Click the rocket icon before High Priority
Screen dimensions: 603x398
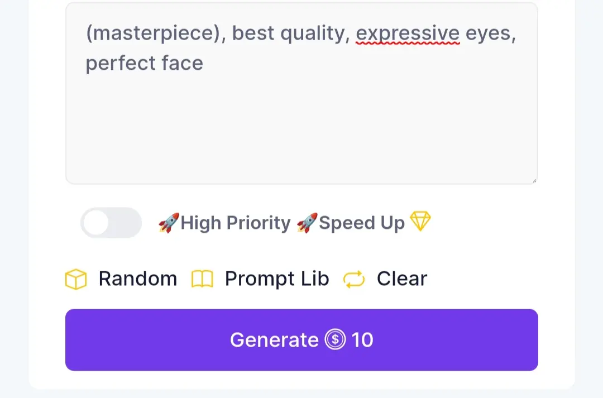click(169, 223)
